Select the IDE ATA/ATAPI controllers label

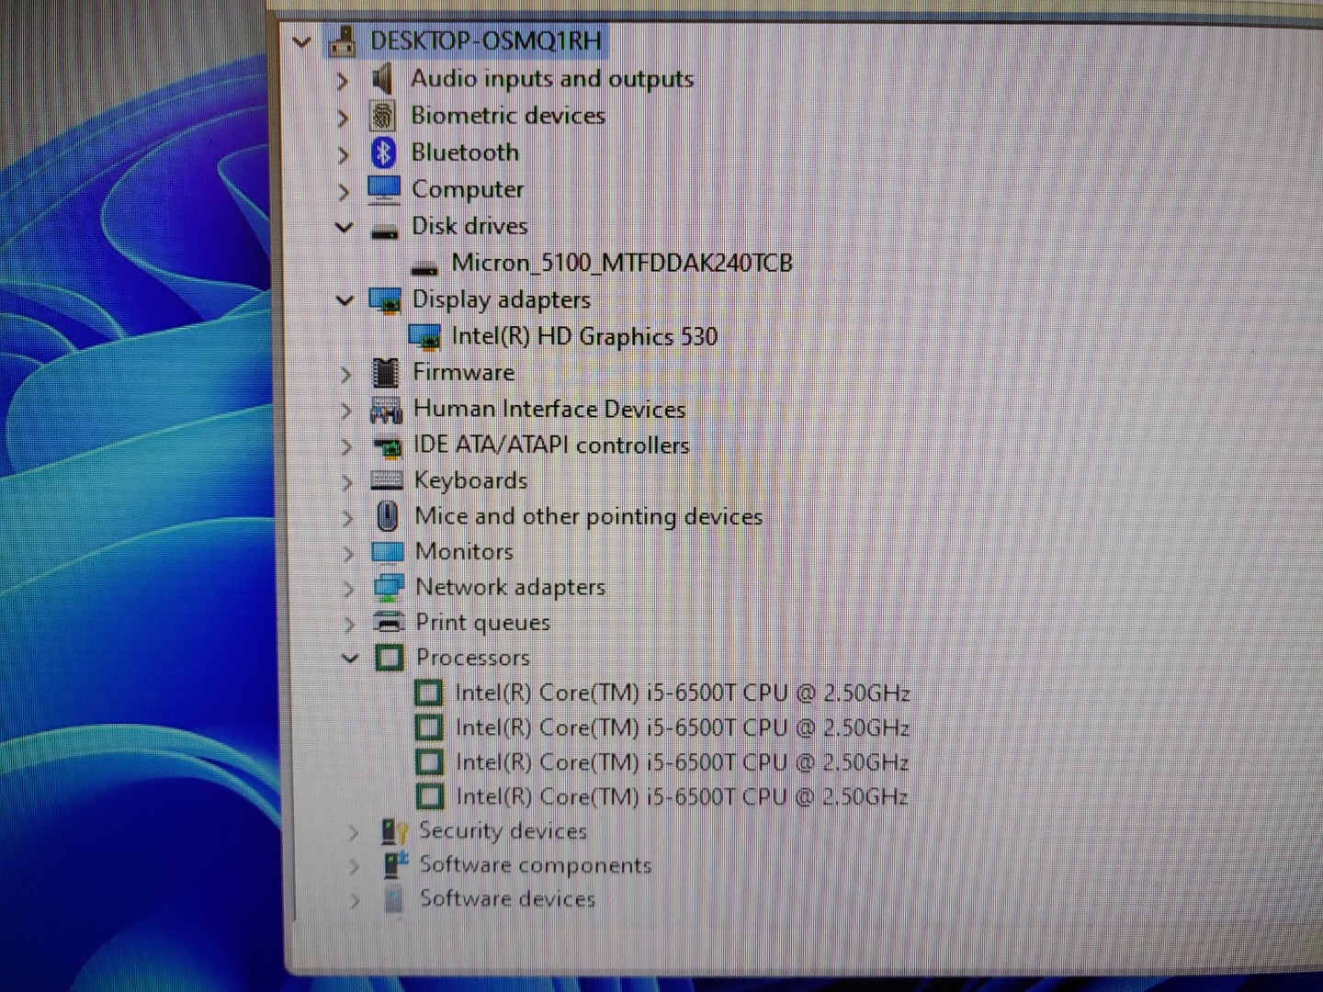coord(551,445)
